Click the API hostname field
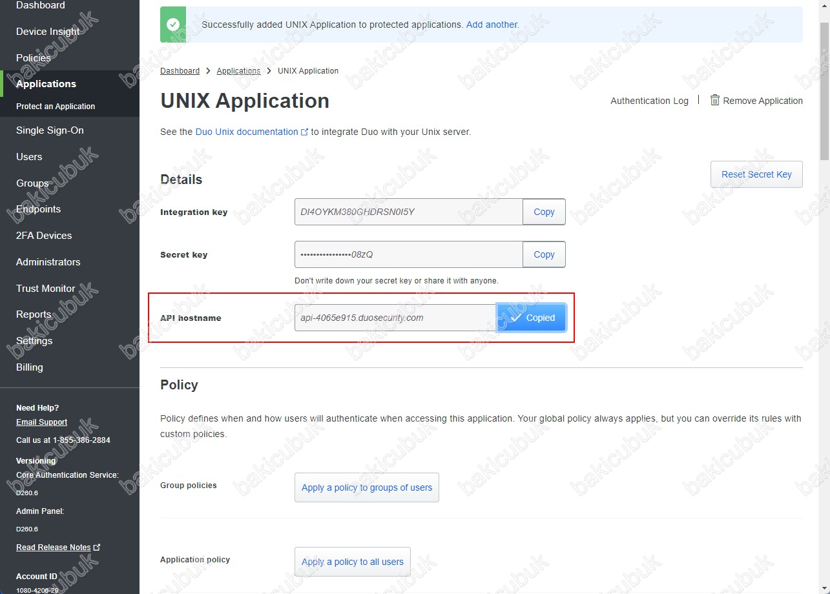This screenshot has height=594, width=830. coord(395,318)
